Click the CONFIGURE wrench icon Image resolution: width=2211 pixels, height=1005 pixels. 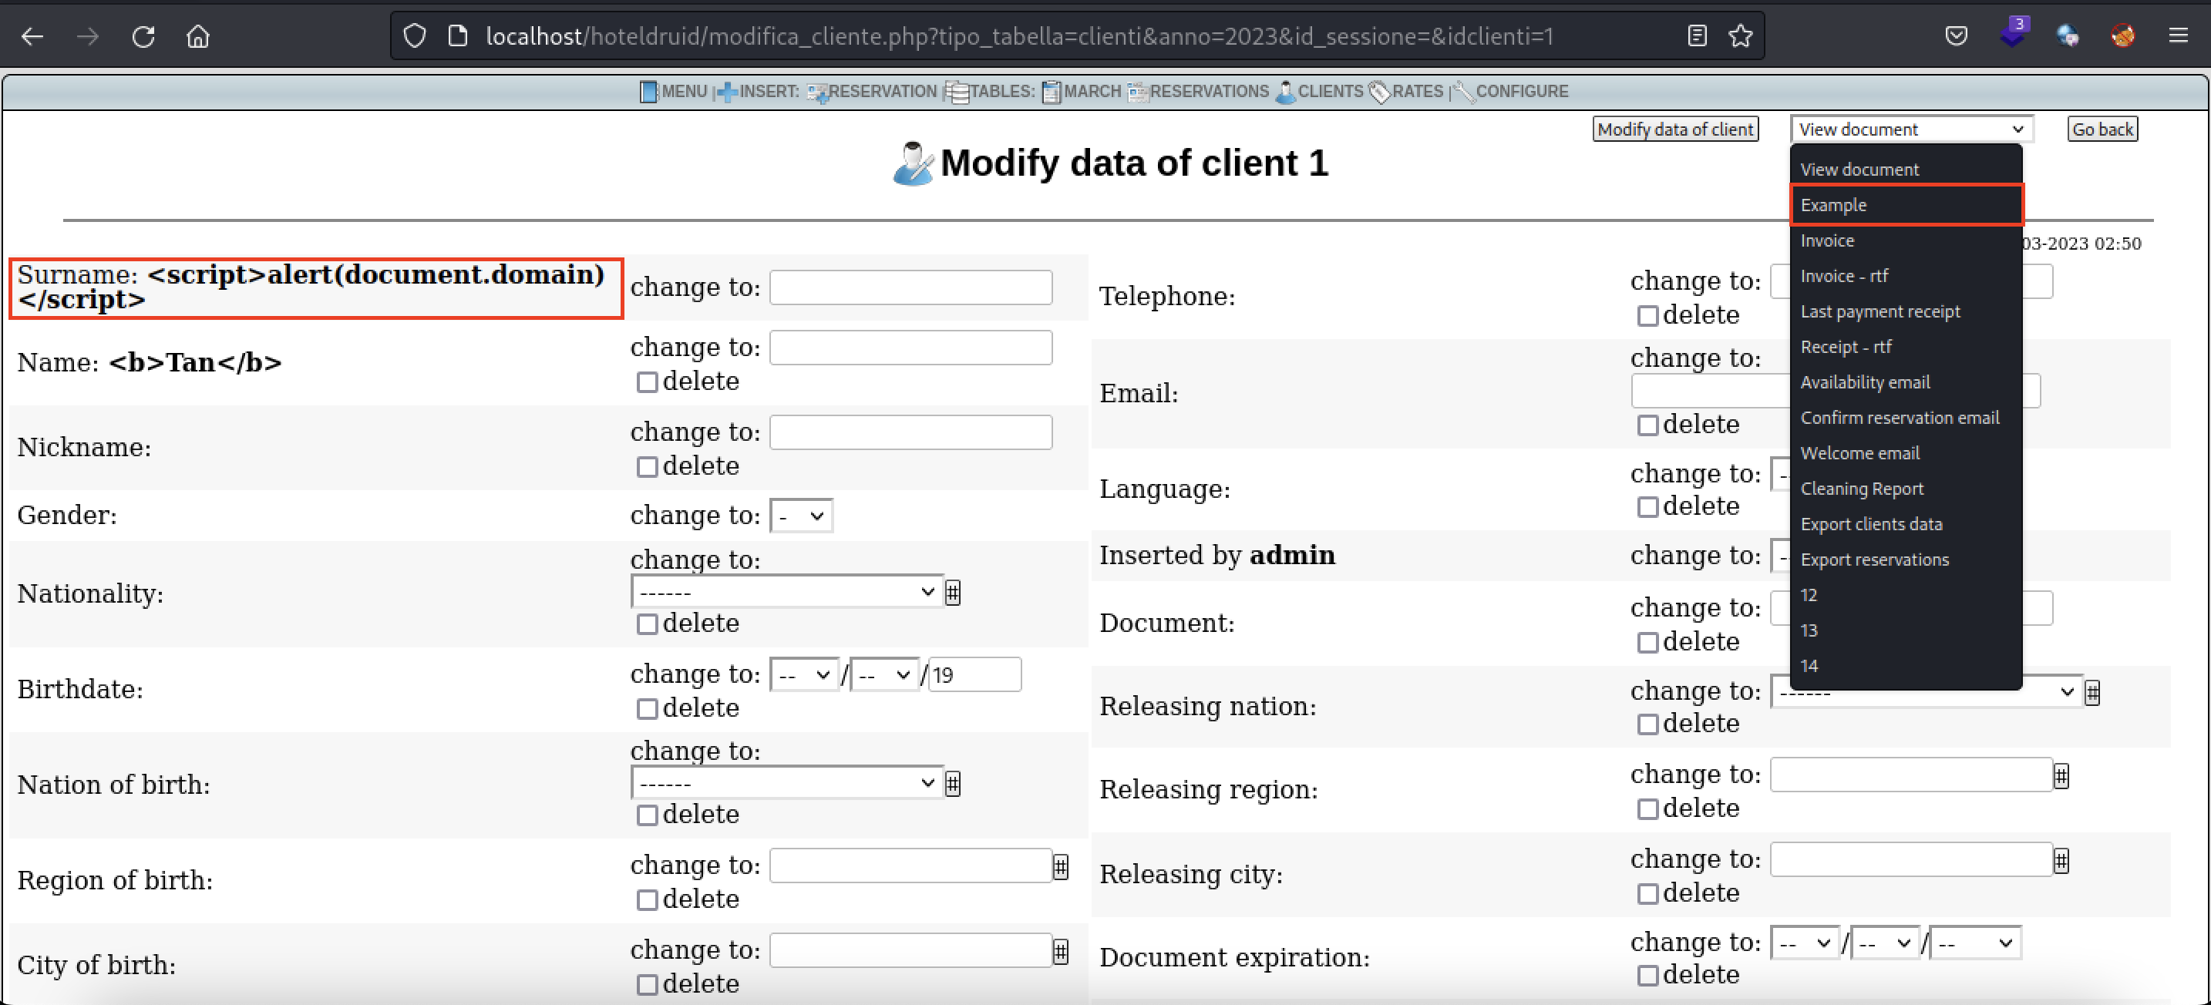[x=1463, y=92]
